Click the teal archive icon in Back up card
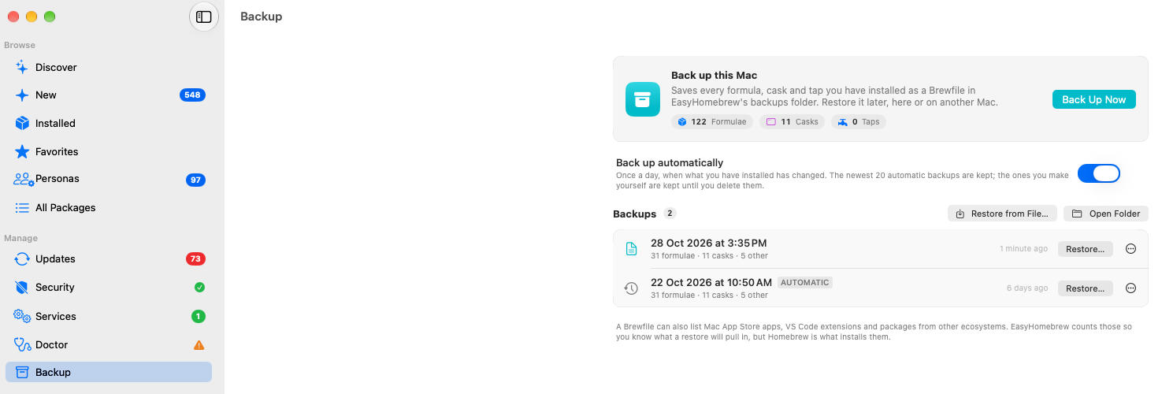Viewport: 1162px width, 394px height. click(x=643, y=99)
